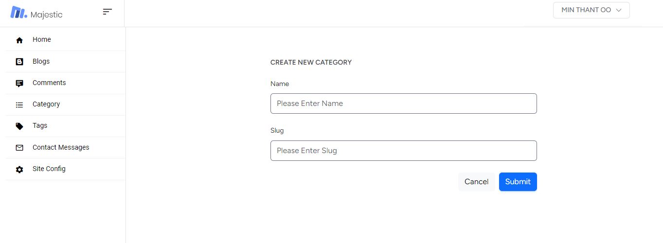The image size is (663, 243).
Task: Focus the Slug input field
Action: [403, 151]
